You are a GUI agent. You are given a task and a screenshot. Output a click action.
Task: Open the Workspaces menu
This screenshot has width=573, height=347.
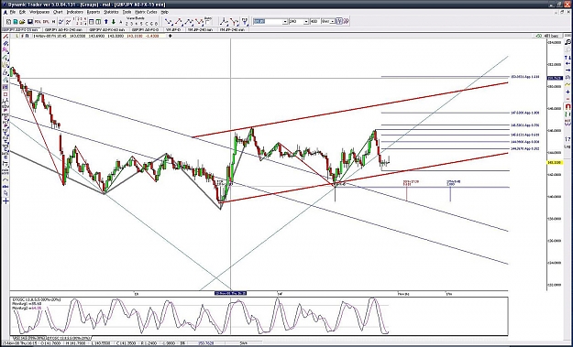tap(39, 12)
